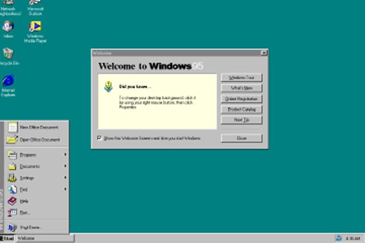Click the 'Did you know...' heading text

pos(135,87)
